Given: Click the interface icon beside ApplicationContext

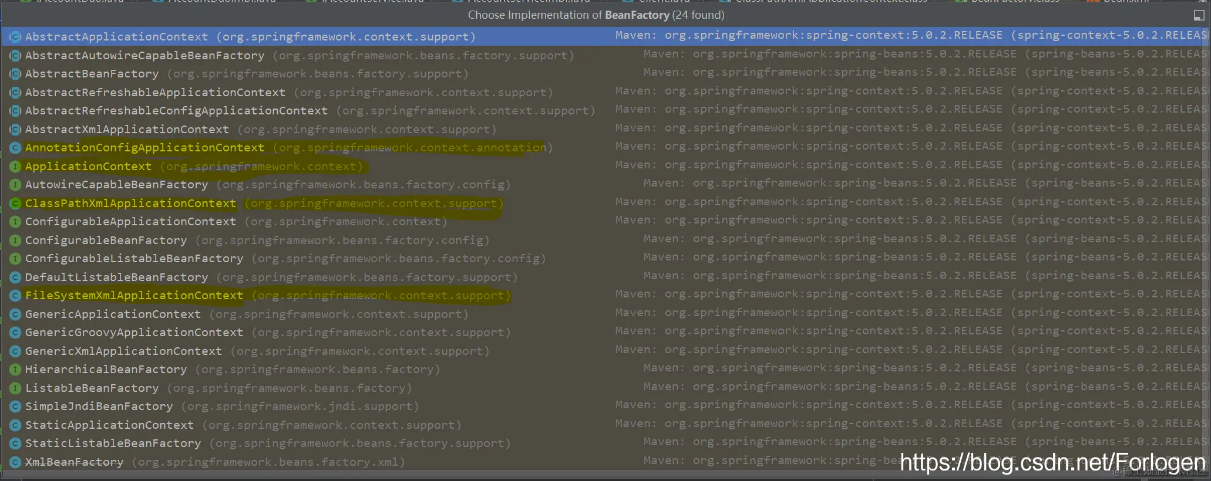Looking at the screenshot, I should (x=15, y=167).
